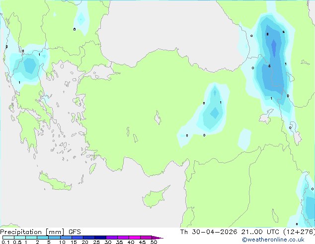Pick the 15–20 mm legend color swatch
This screenshot has height=244, width=315.
point(78,238)
